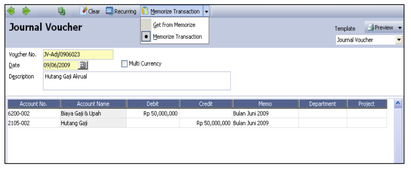411x169 pixels.
Task: Choose Get from Memorize menu item
Action: [x=174, y=25]
